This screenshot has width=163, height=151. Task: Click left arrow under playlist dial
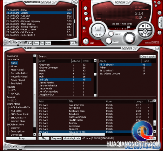[x=96, y=35]
